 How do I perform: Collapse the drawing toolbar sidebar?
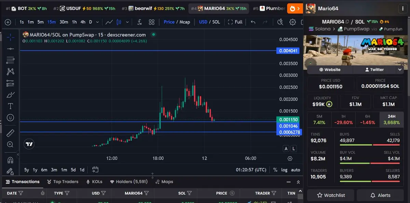(18, 155)
